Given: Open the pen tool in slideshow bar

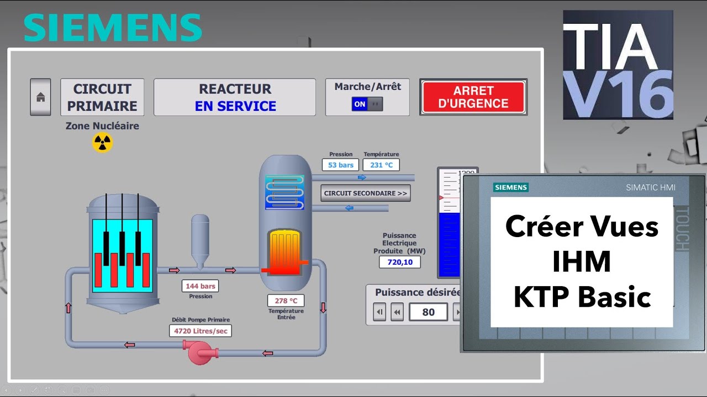Looking at the screenshot, I should (35, 390).
